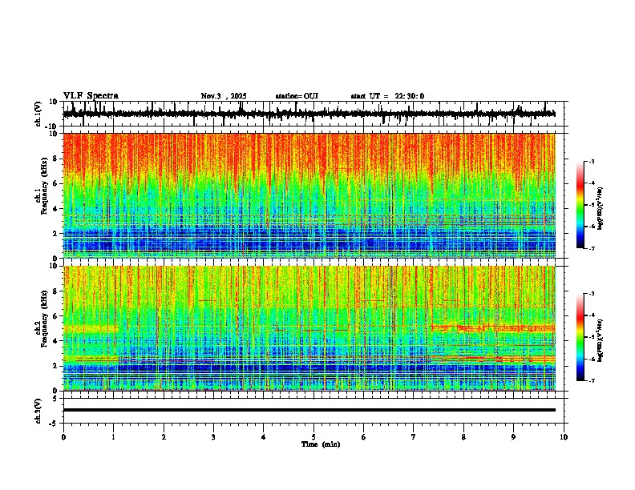Click the "1" minute tick label
The width and height of the screenshot is (635, 490).
113,437
